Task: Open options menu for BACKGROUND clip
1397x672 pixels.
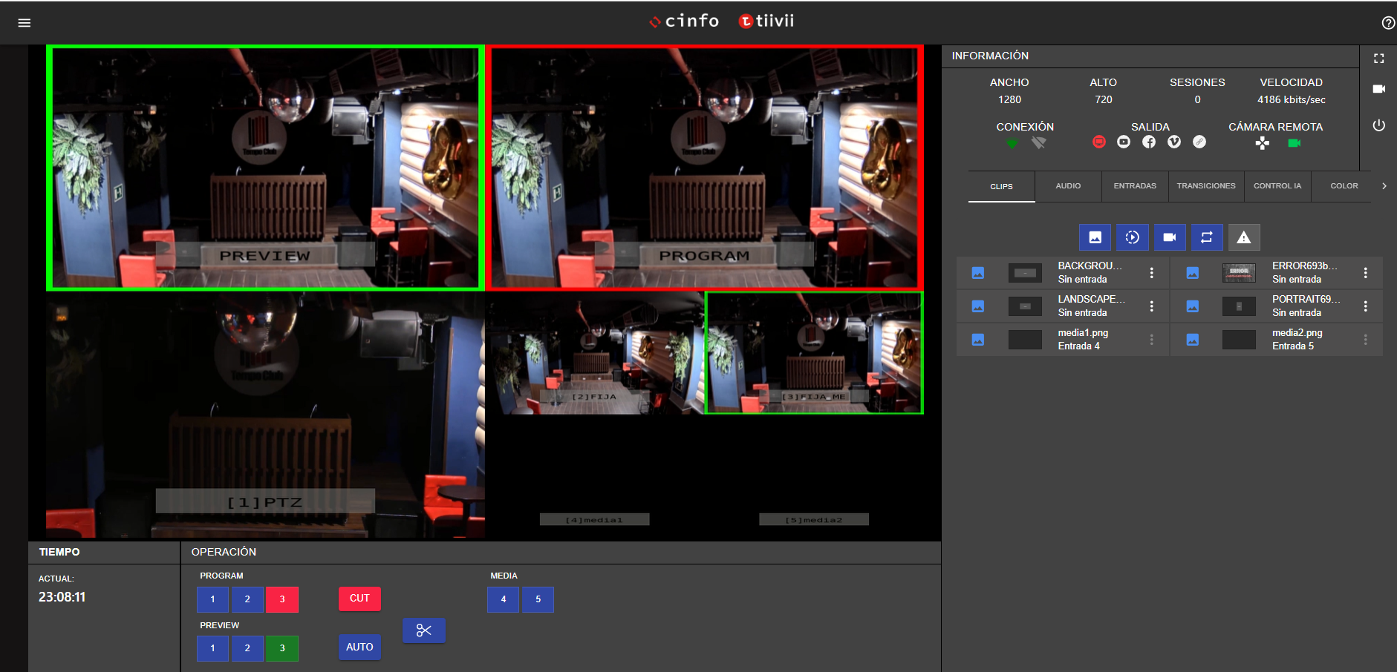Action: (x=1151, y=273)
